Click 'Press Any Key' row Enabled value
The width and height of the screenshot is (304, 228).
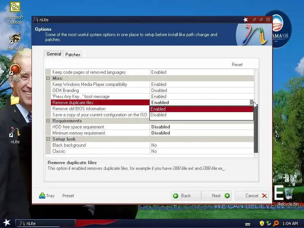pos(202,97)
